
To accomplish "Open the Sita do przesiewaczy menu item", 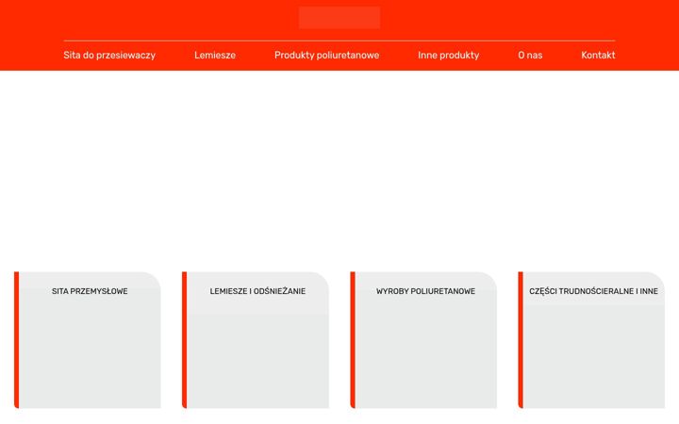I will [x=109, y=56].
